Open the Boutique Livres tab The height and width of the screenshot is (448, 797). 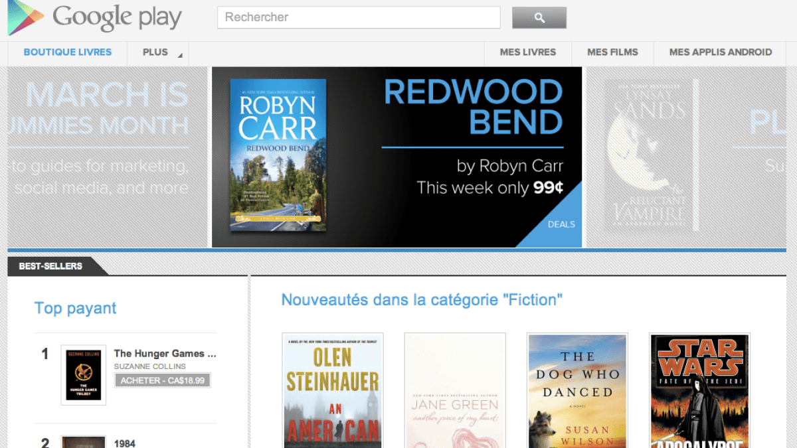67,52
